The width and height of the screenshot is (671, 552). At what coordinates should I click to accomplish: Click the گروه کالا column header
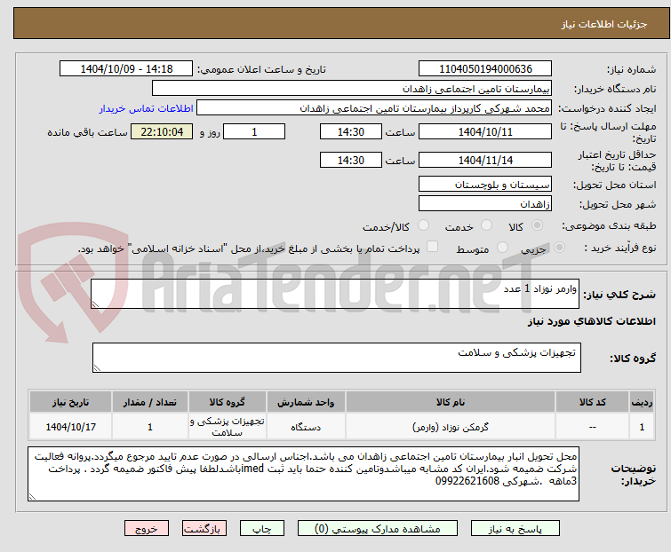228,402
